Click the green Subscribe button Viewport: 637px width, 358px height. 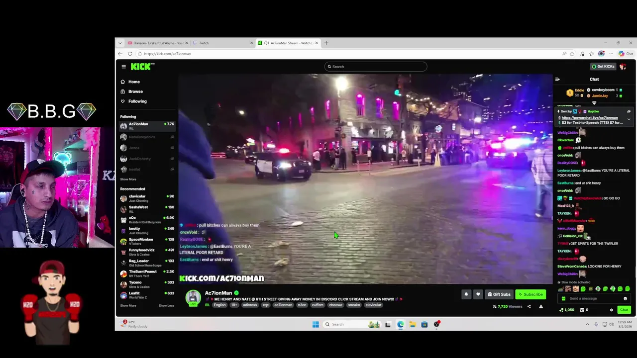pos(531,294)
